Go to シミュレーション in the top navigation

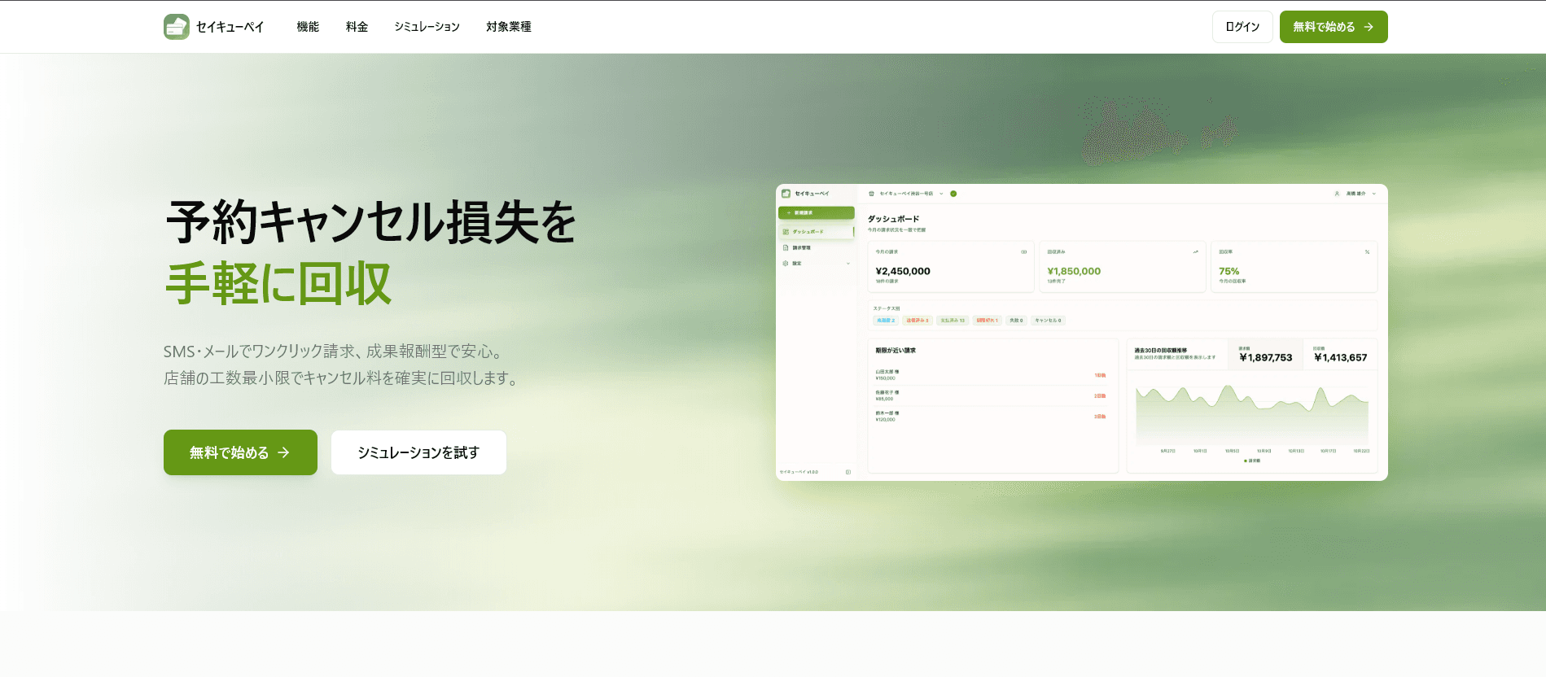[x=427, y=27]
